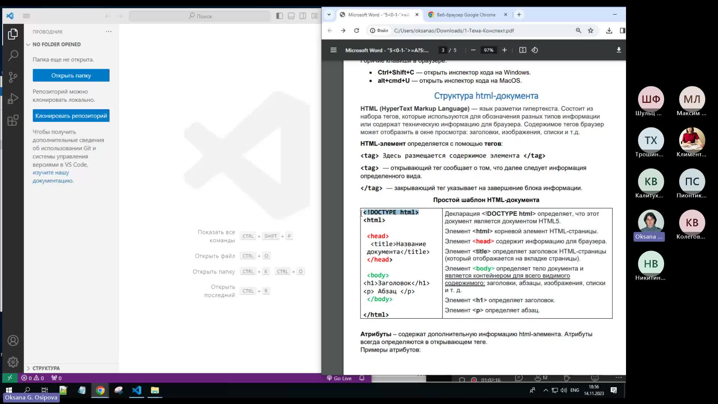Close the Microsoft Word PDF tab
This screenshot has width=718, height=404.
pyautogui.click(x=417, y=15)
